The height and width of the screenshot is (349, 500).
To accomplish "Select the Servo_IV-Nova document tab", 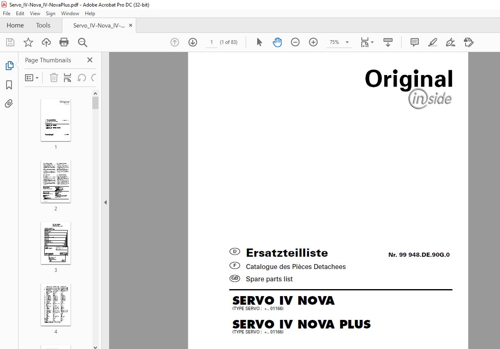I will click(x=99, y=25).
